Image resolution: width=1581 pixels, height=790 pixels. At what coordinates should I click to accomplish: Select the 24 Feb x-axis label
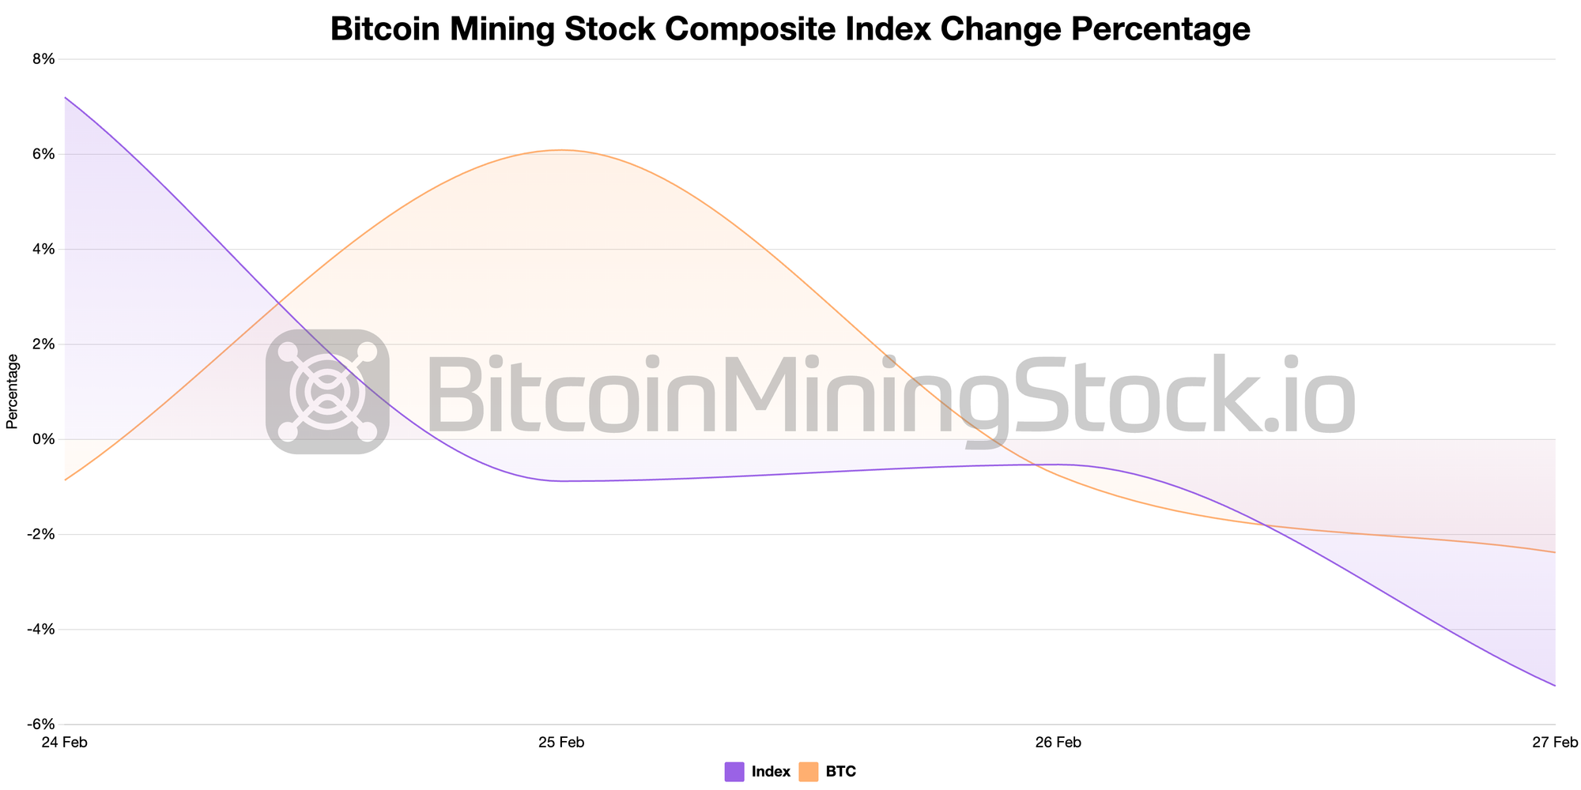[x=64, y=743]
